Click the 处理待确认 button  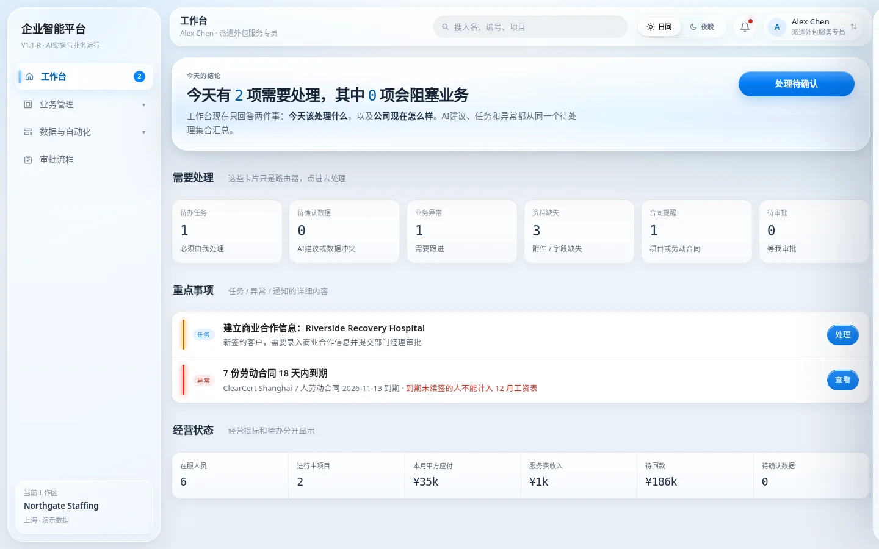tap(796, 84)
